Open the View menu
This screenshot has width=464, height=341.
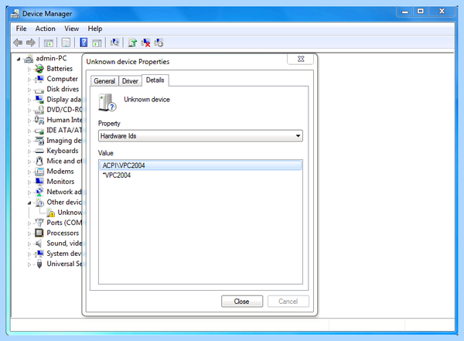click(71, 29)
